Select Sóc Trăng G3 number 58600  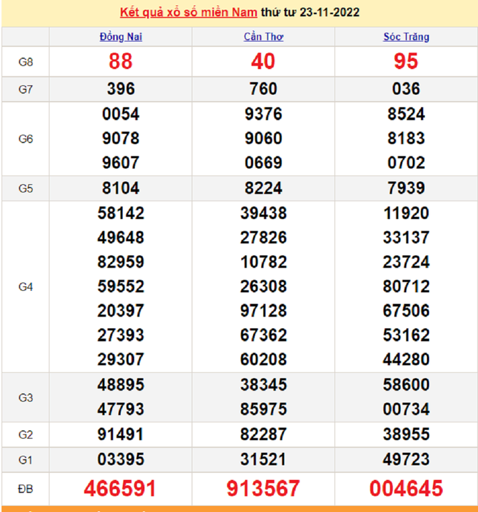click(406, 385)
